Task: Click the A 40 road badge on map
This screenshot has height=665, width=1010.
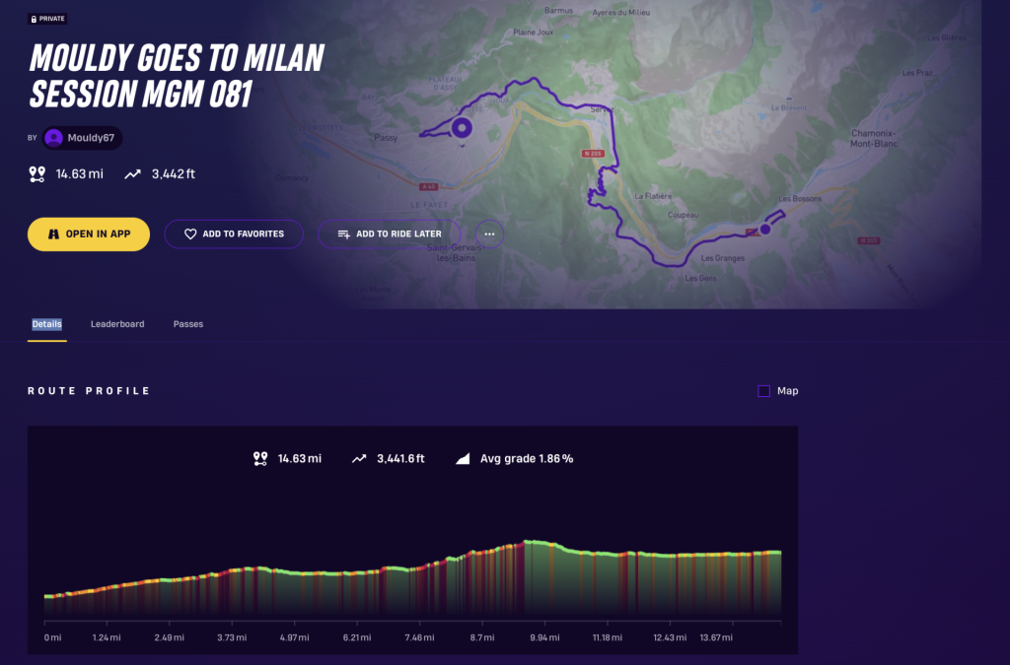Action: 428,186
